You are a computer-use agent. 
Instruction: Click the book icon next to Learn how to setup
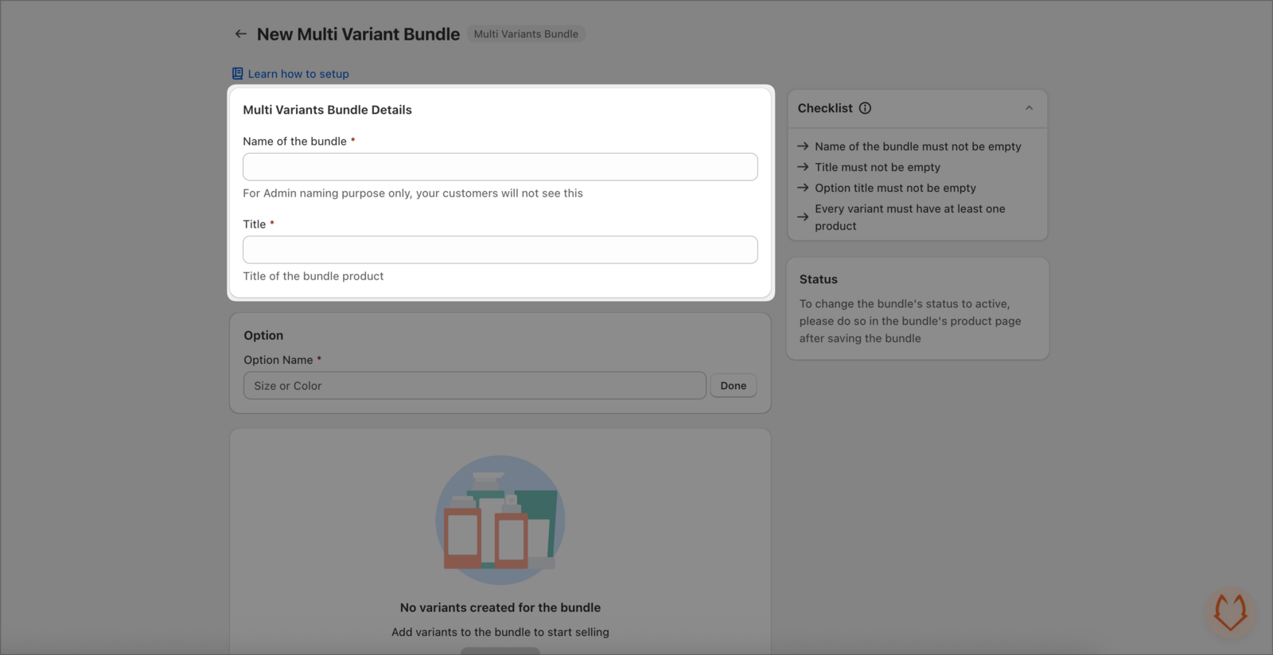tap(236, 73)
